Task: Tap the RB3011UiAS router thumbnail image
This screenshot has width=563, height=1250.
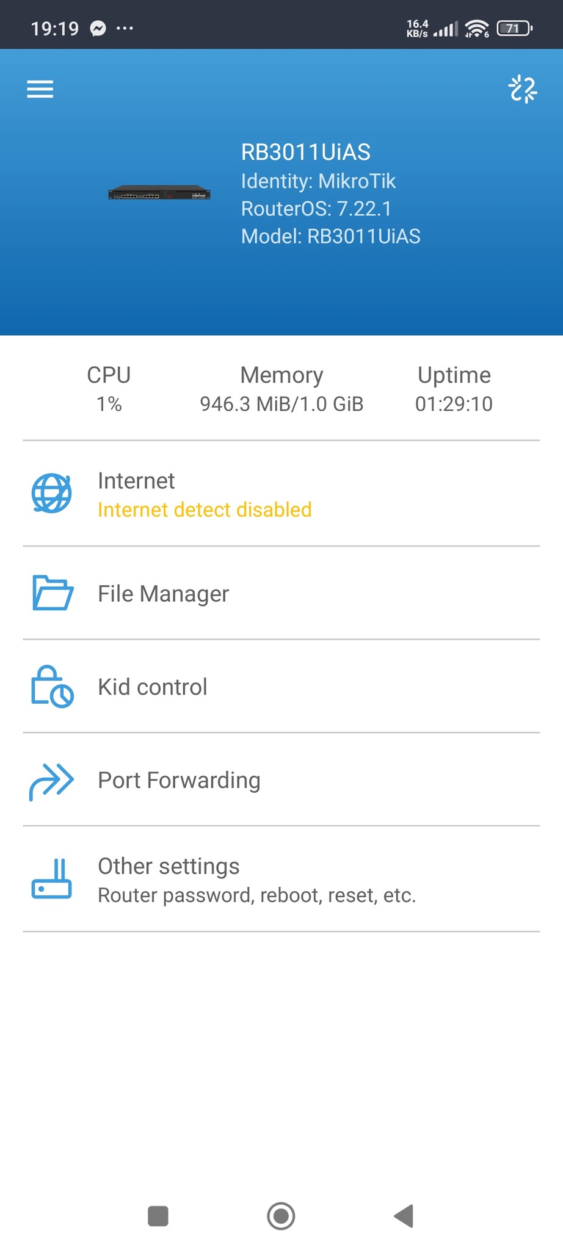Action: [x=159, y=194]
